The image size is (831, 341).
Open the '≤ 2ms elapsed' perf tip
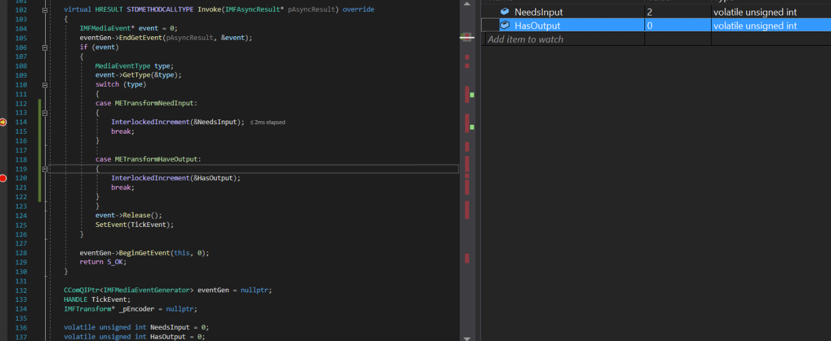coord(267,122)
